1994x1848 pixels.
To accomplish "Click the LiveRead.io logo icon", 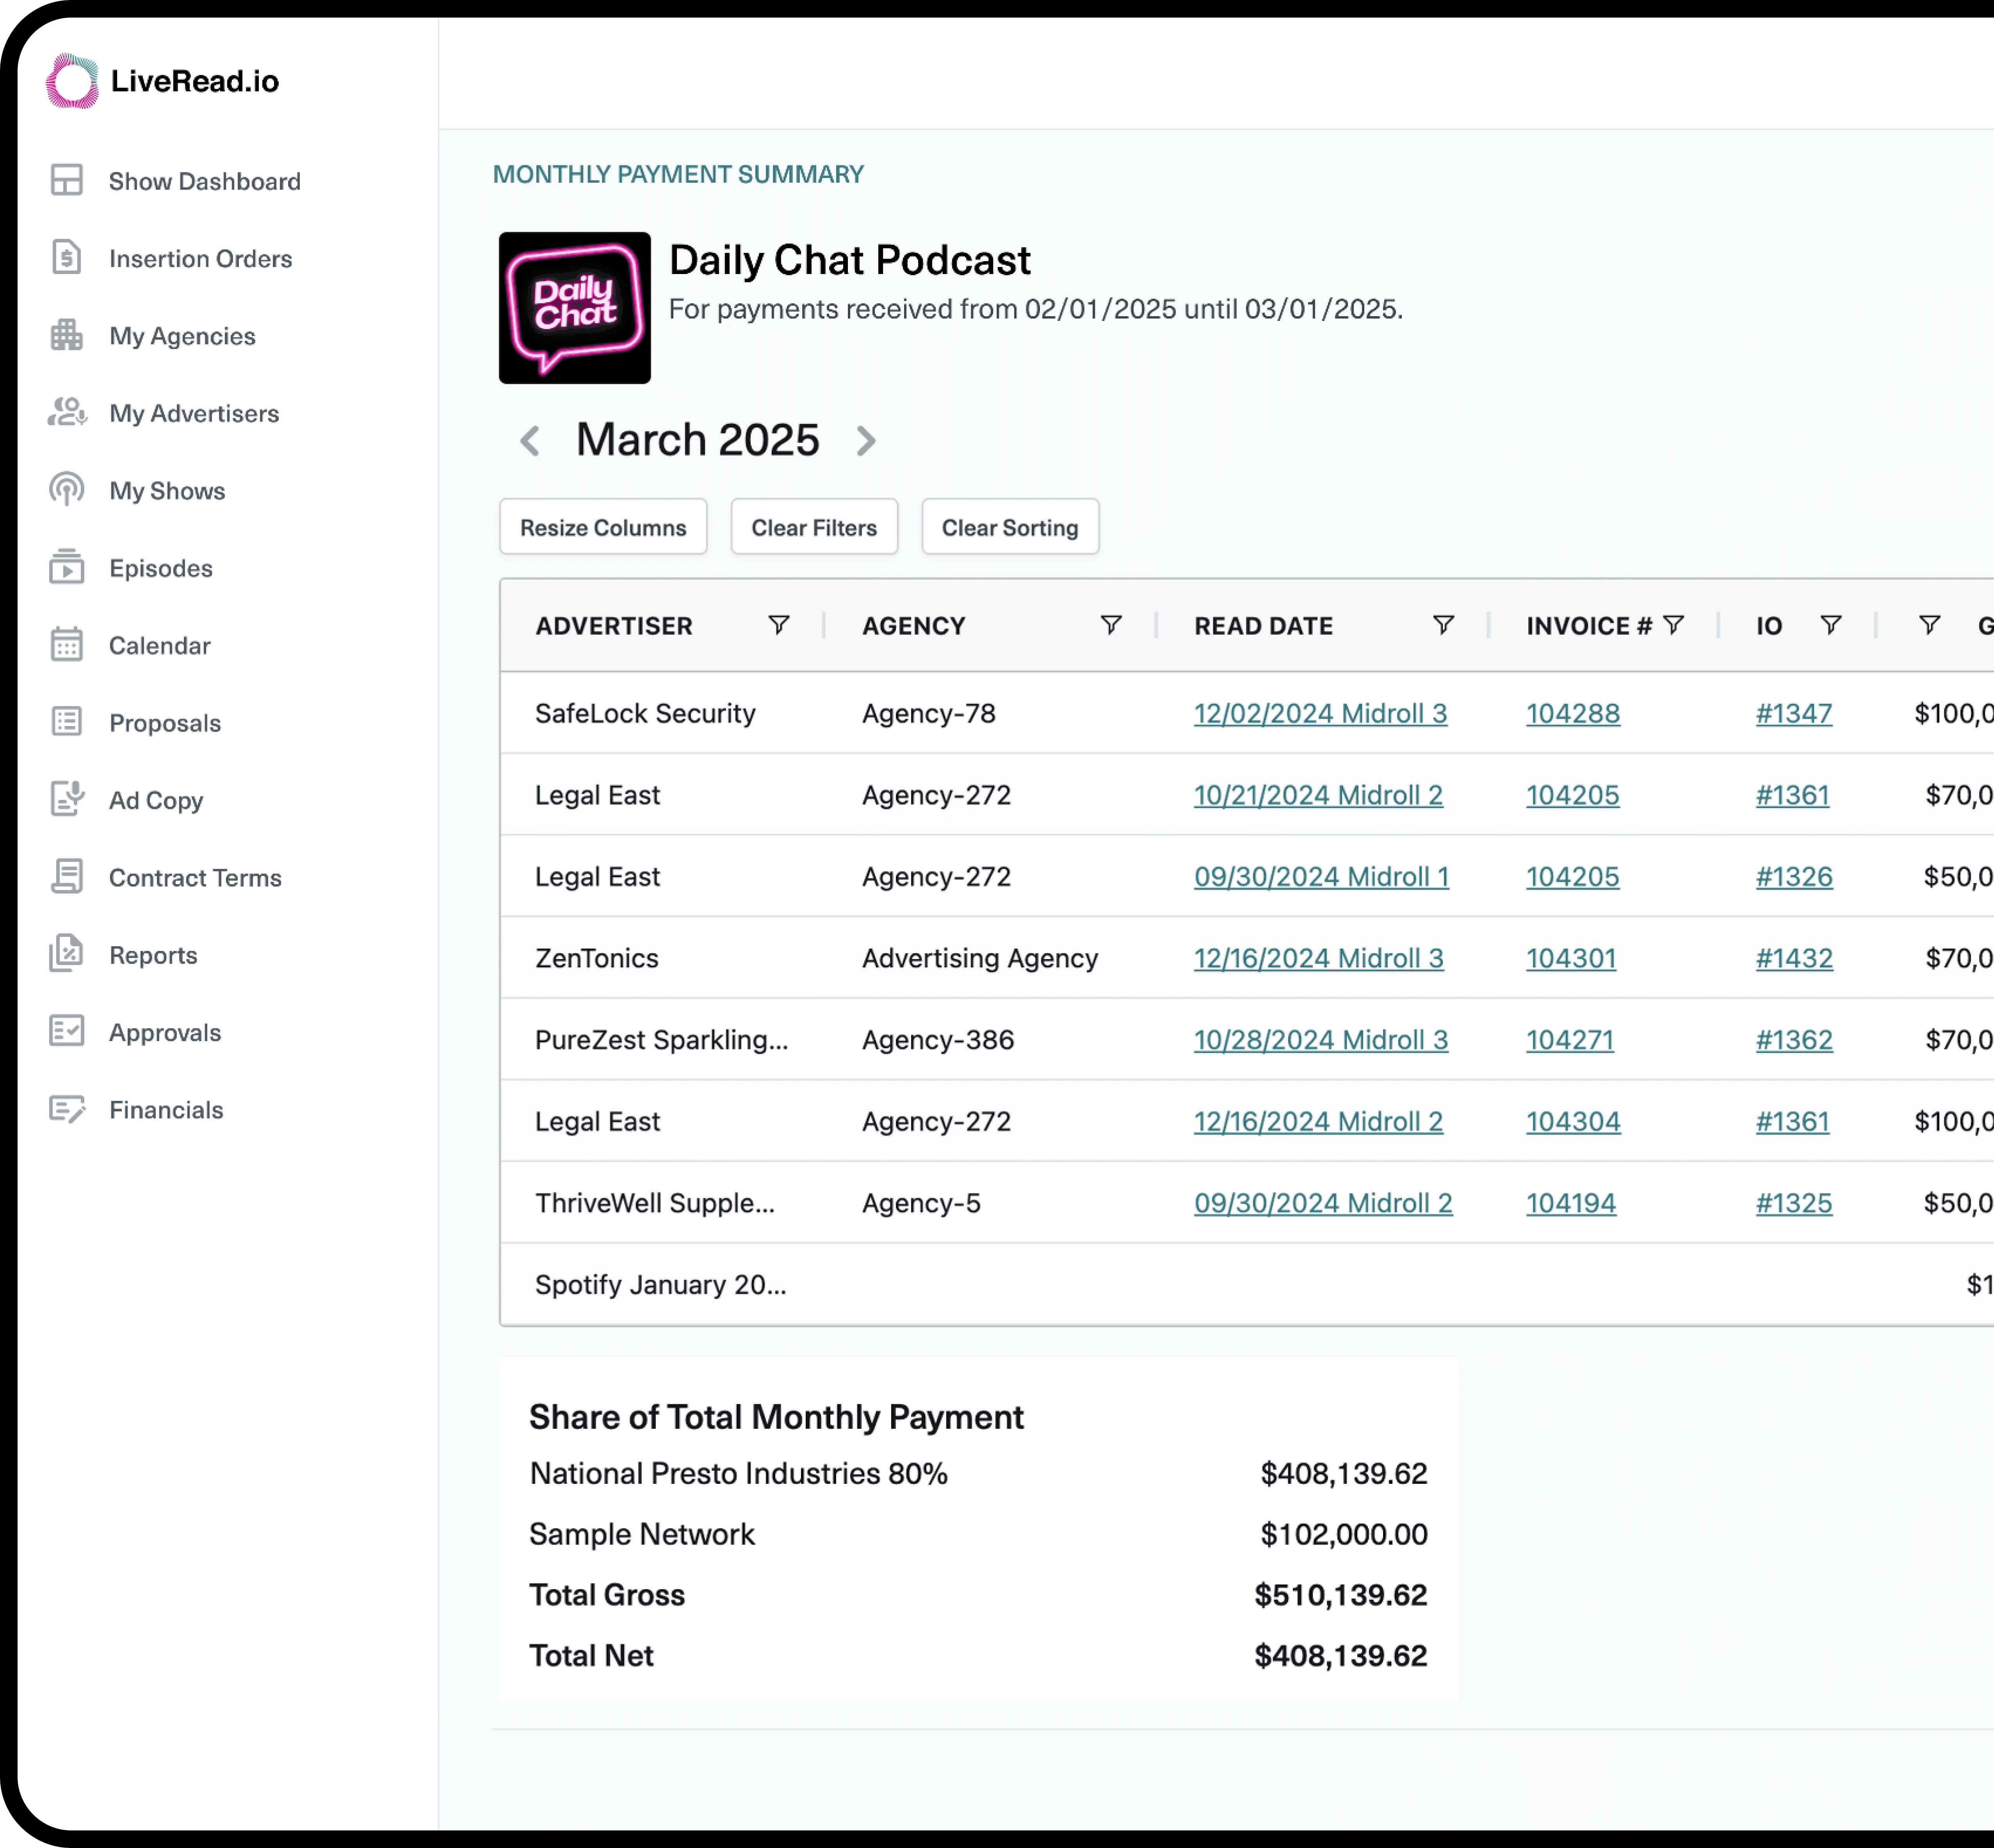I will [x=72, y=81].
